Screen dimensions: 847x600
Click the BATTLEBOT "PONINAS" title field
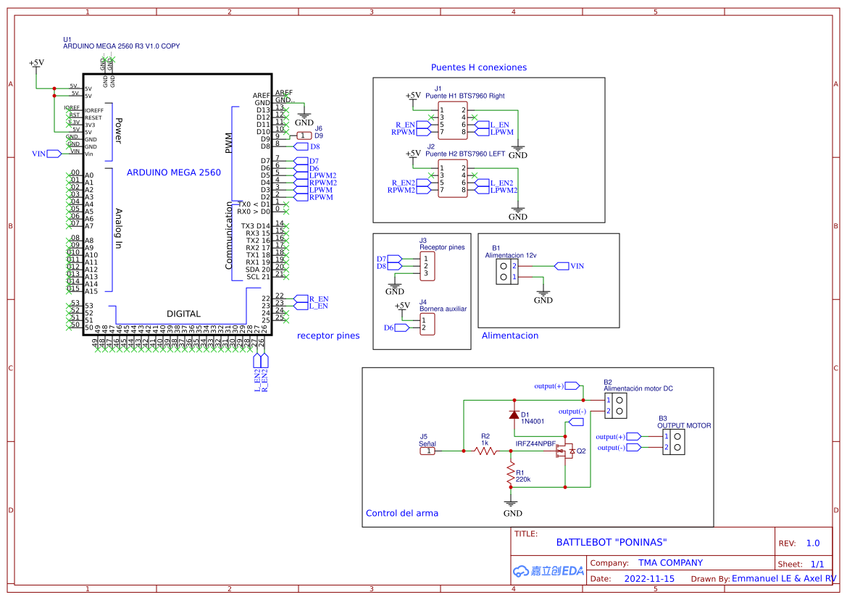pos(611,542)
